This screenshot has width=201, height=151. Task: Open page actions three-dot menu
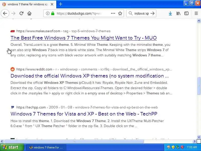tap(113, 13)
